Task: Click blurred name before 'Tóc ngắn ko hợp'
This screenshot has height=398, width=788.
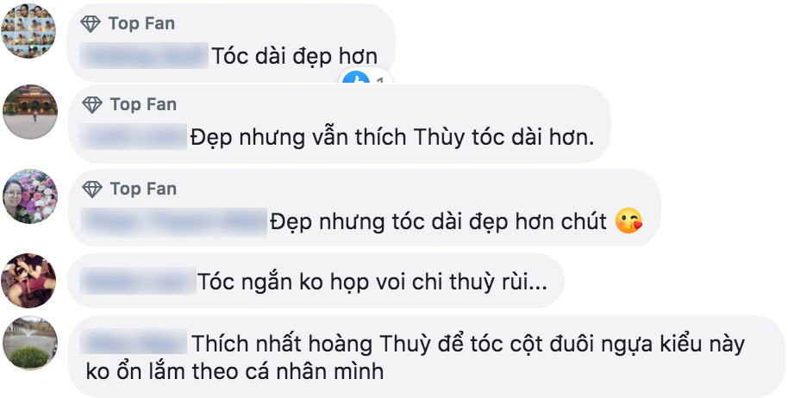Action: [138, 281]
